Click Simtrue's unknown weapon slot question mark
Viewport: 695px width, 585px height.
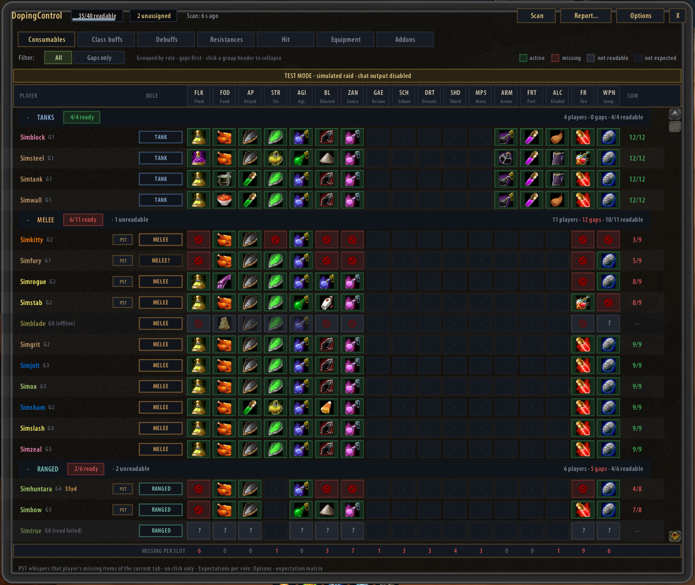pyautogui.click(x=609, y=530)
